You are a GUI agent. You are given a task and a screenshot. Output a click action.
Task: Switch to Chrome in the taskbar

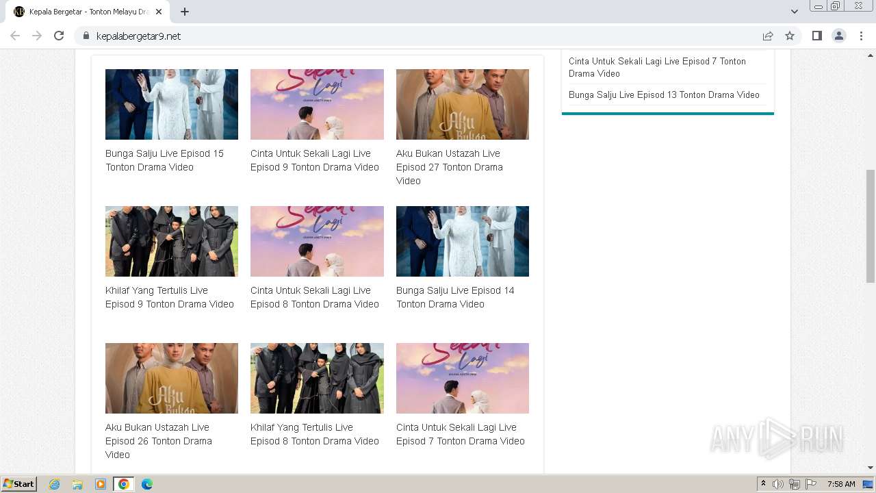[124, 484]
